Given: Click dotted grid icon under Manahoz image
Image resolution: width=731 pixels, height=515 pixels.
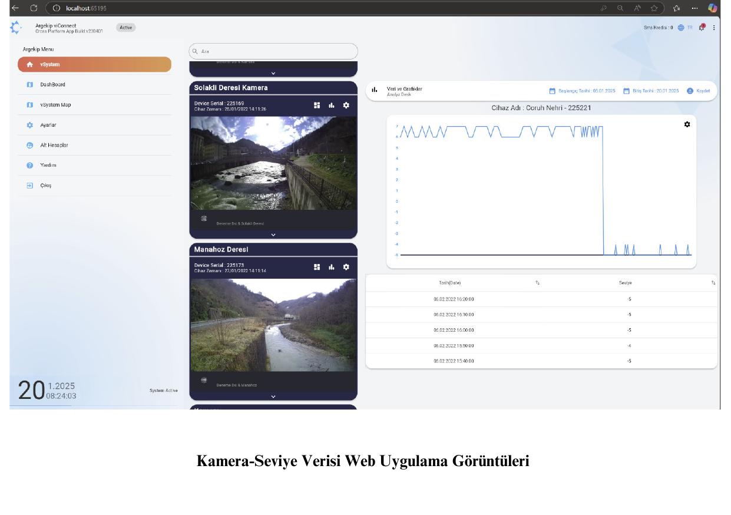Looking at the screenshot, I should (204, 380).
